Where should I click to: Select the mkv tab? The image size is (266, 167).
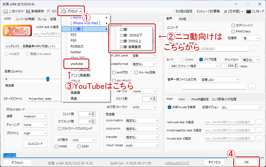coord(182,99)
